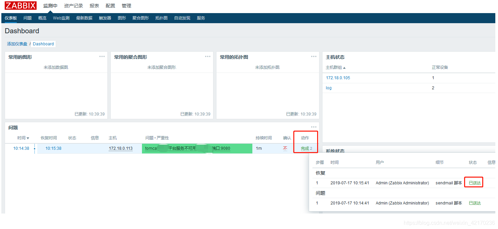This screenshot has width=498, height=229.
Task: Click the ZABBIX logo
Action: coord(21,5)
